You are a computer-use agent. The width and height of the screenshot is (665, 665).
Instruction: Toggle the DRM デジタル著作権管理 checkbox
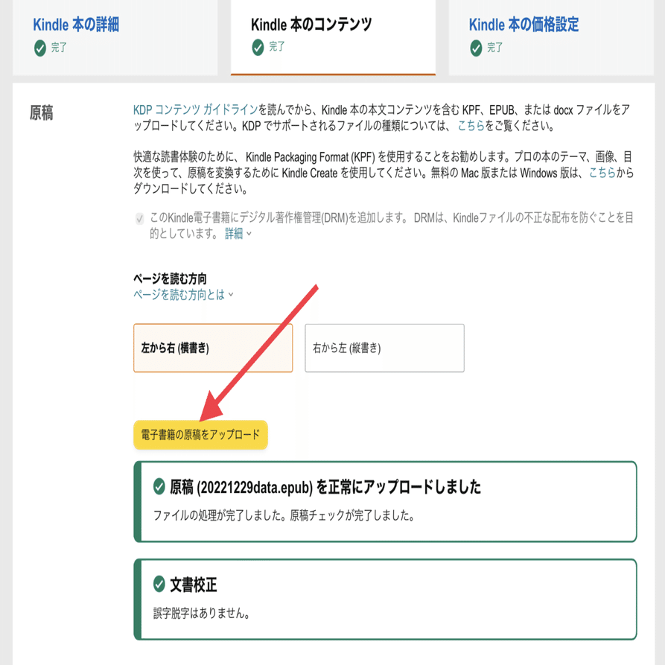point(141,219)
